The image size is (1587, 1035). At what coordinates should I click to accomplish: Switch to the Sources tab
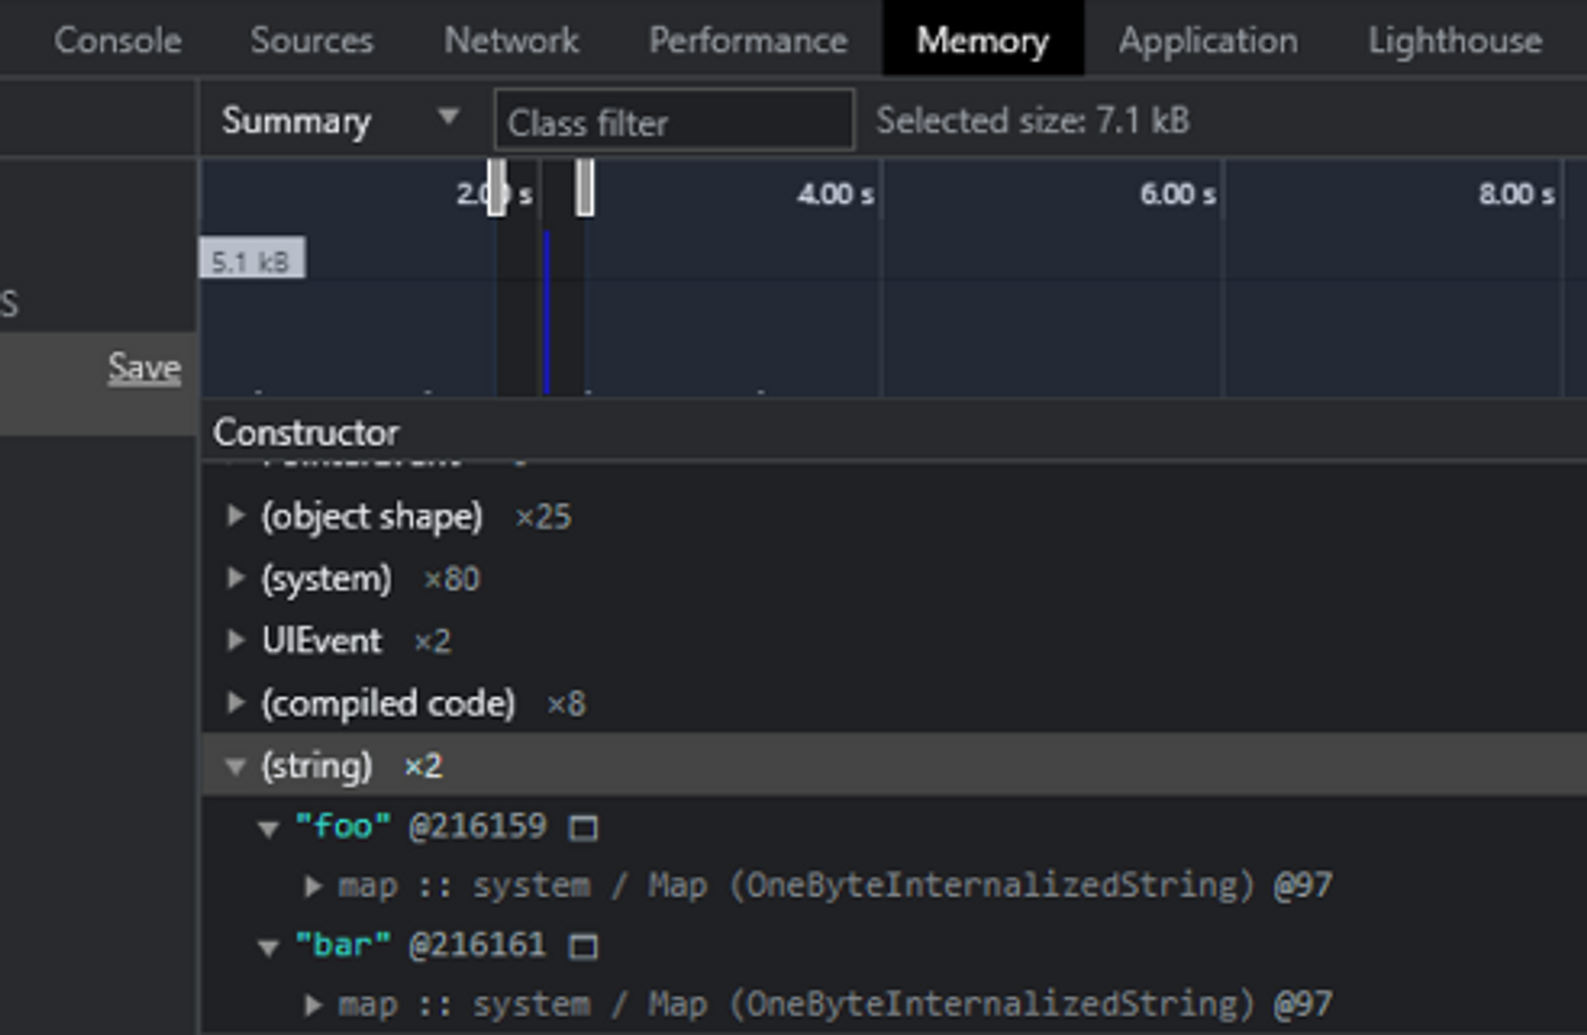click(x=312, y=40)
